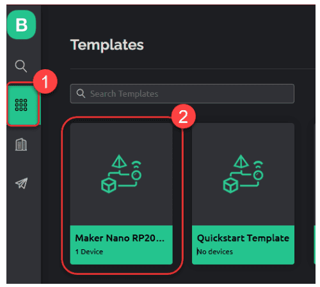Open the Organization building icon
This screenshot has width=320, height=287.
click(21, 145)
